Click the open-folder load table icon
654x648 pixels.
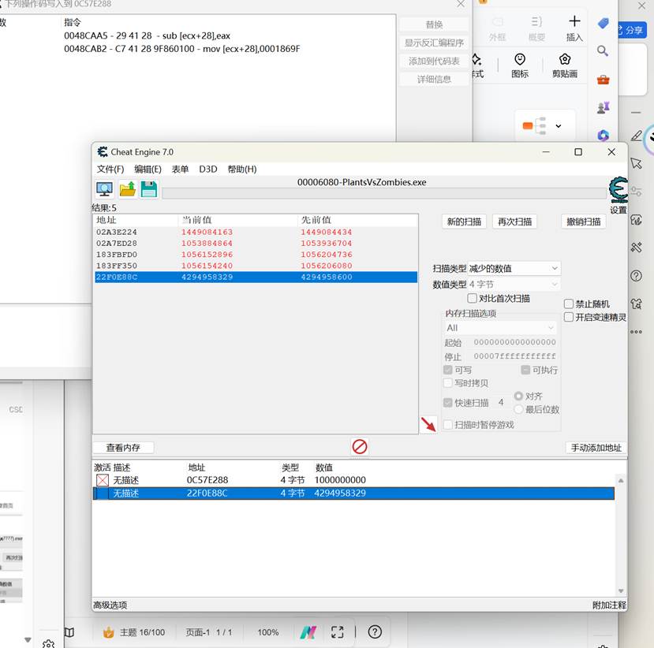pos(127,189)
